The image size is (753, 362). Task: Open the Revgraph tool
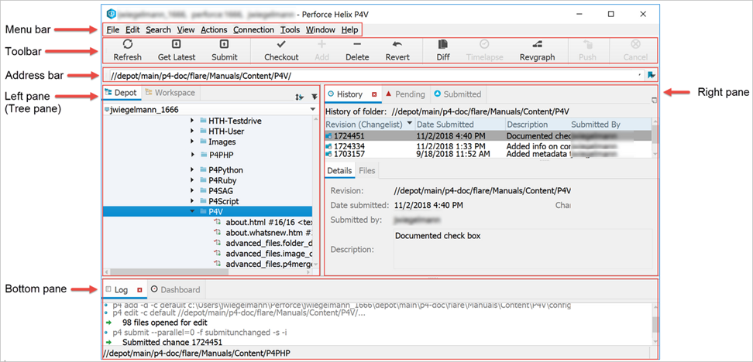[x=536, y=45]
